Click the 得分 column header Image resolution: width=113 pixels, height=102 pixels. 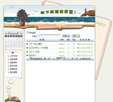pyautogui.click(x=69, y=40)
